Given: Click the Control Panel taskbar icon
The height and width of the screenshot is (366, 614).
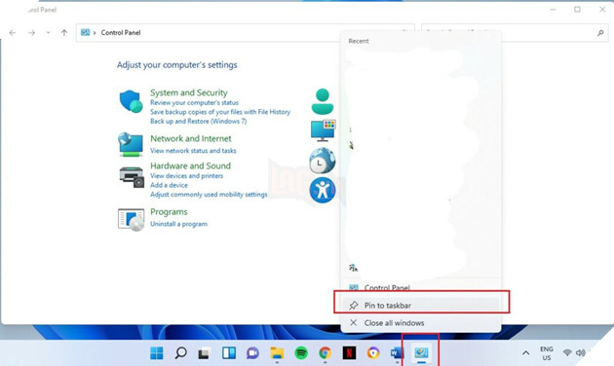Looking at the screenshot, I should [421, 353].
